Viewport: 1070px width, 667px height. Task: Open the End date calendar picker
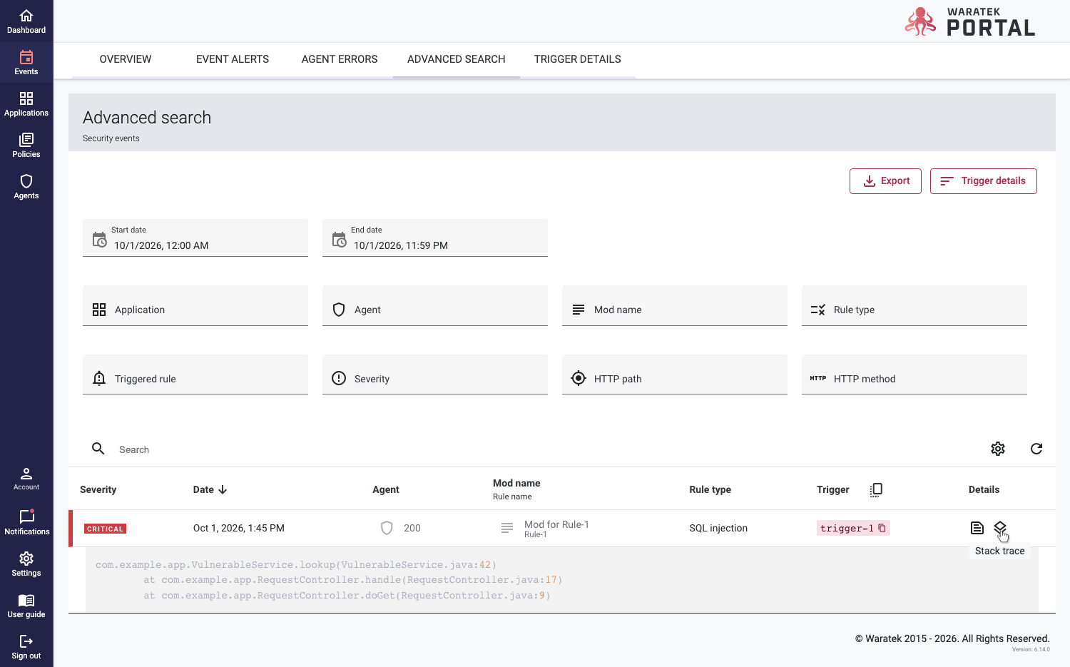340,240
